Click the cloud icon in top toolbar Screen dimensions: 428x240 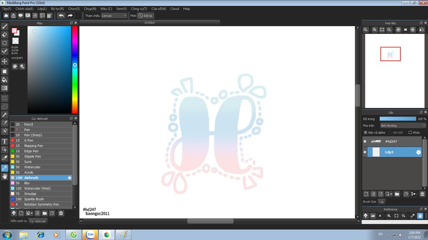(x=6, y=15)
